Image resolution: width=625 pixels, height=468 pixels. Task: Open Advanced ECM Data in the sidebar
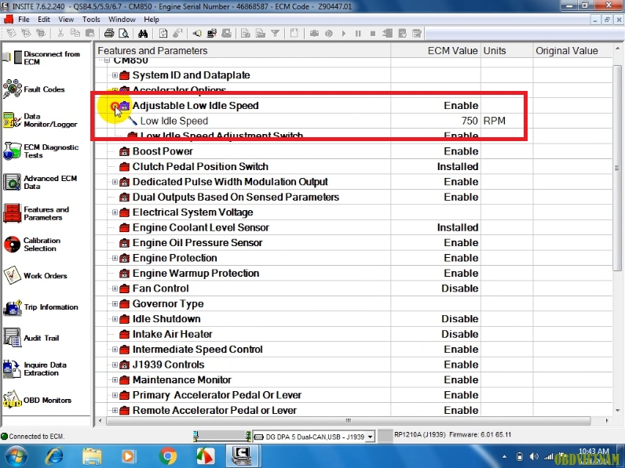[x=40, y=183]
